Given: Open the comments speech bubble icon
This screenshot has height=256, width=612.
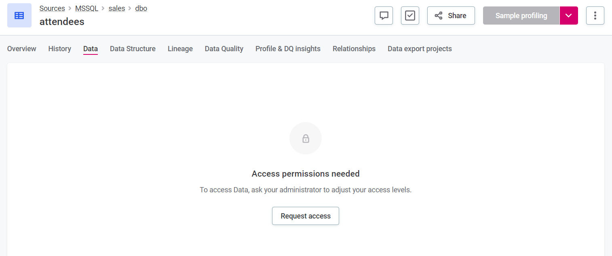Looking at the screenshot, I should click(384, 15).
